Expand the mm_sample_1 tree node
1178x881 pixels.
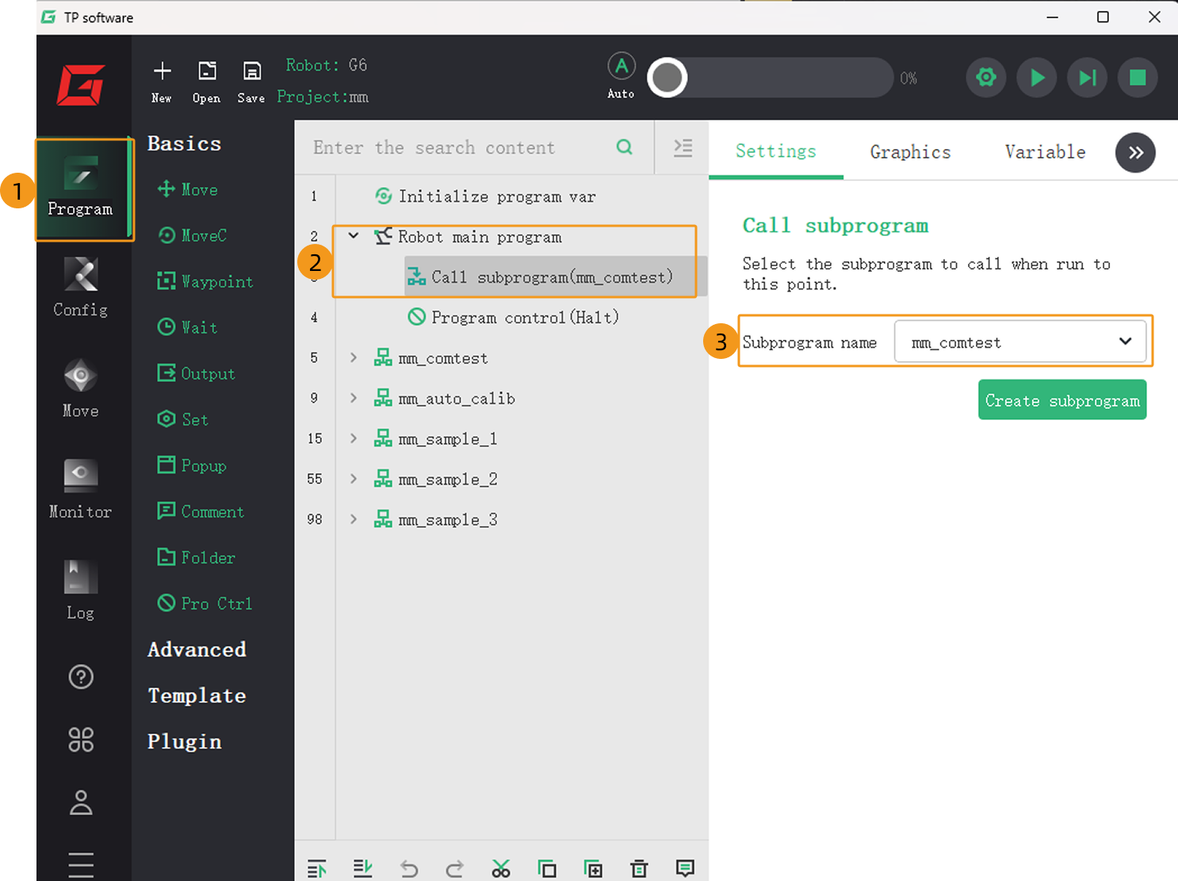pyautogui.click(x=354, y=439)
